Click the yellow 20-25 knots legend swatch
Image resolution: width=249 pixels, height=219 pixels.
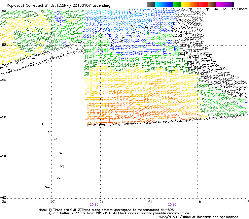[x=186, y=4]
